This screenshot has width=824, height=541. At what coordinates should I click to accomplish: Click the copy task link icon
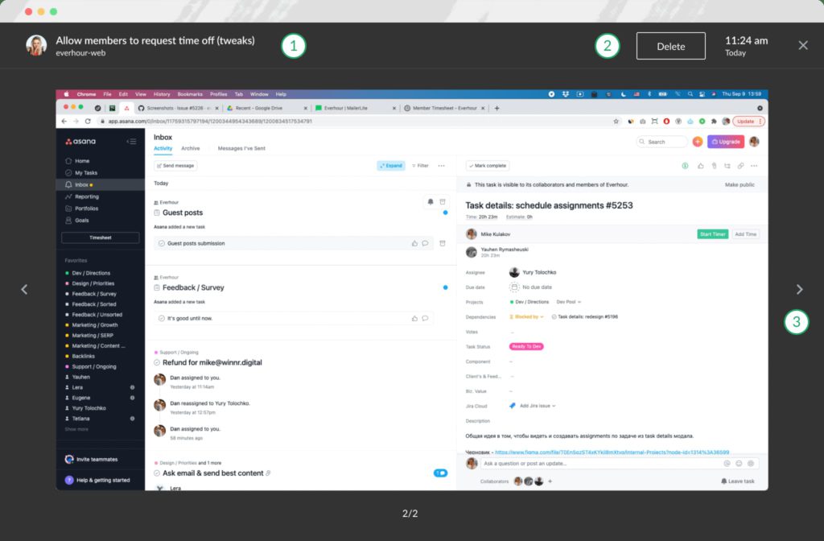740,165
